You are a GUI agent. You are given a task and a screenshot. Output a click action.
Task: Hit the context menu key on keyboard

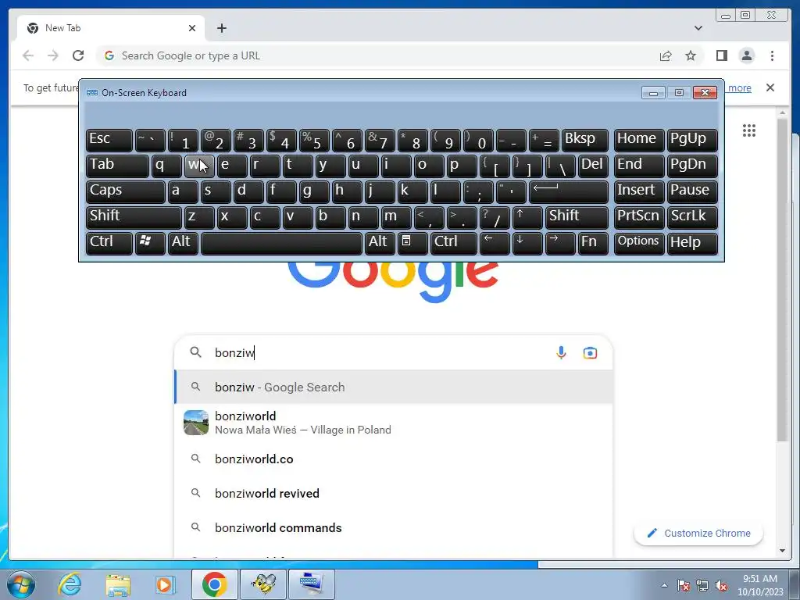tap(412, 243)
